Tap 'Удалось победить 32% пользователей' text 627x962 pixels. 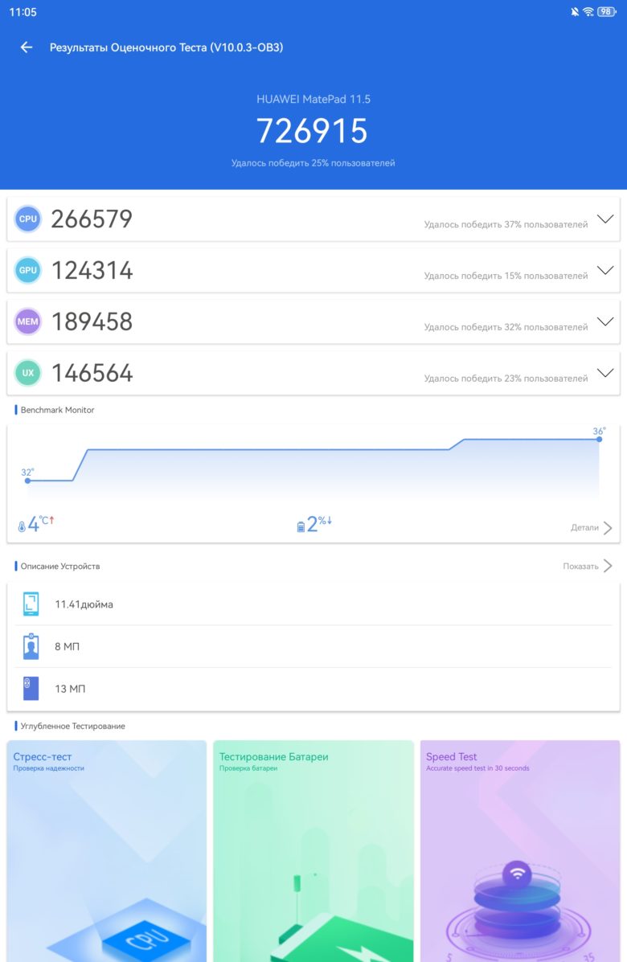(506, 327)
